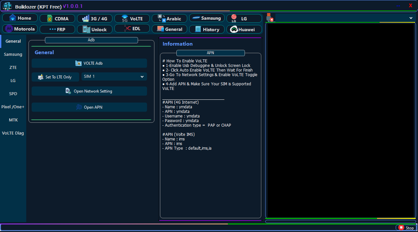Expand the device port dropdown arrow

(411, 18)
